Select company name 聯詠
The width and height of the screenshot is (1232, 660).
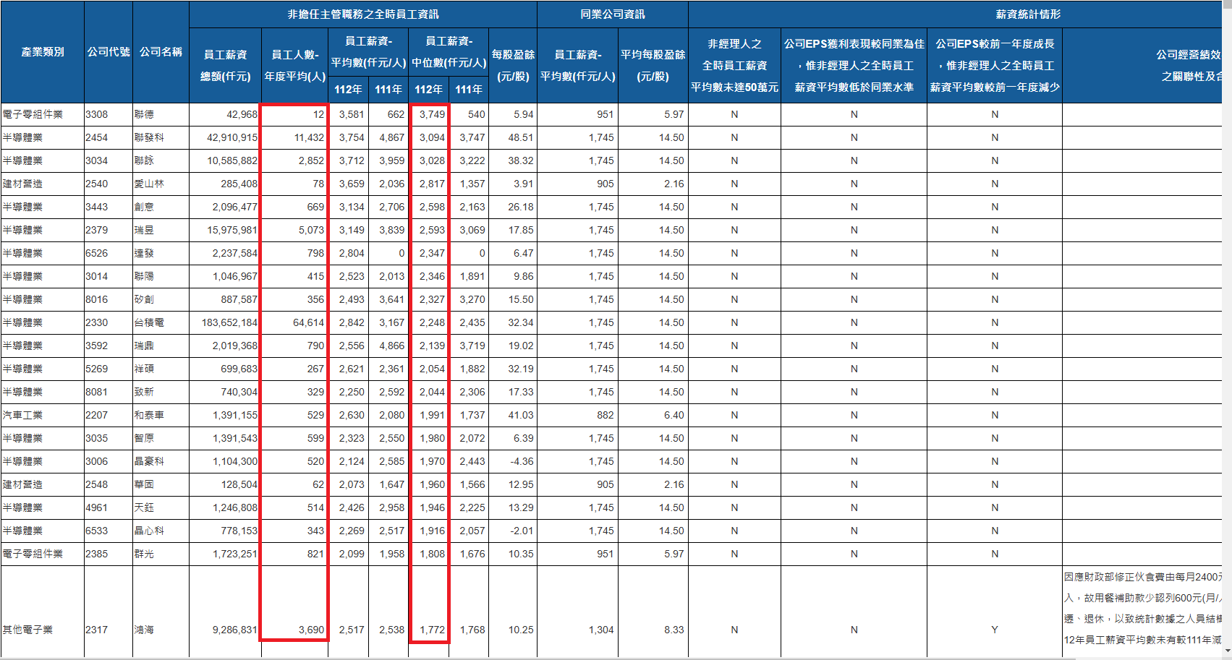coord(144,160)
